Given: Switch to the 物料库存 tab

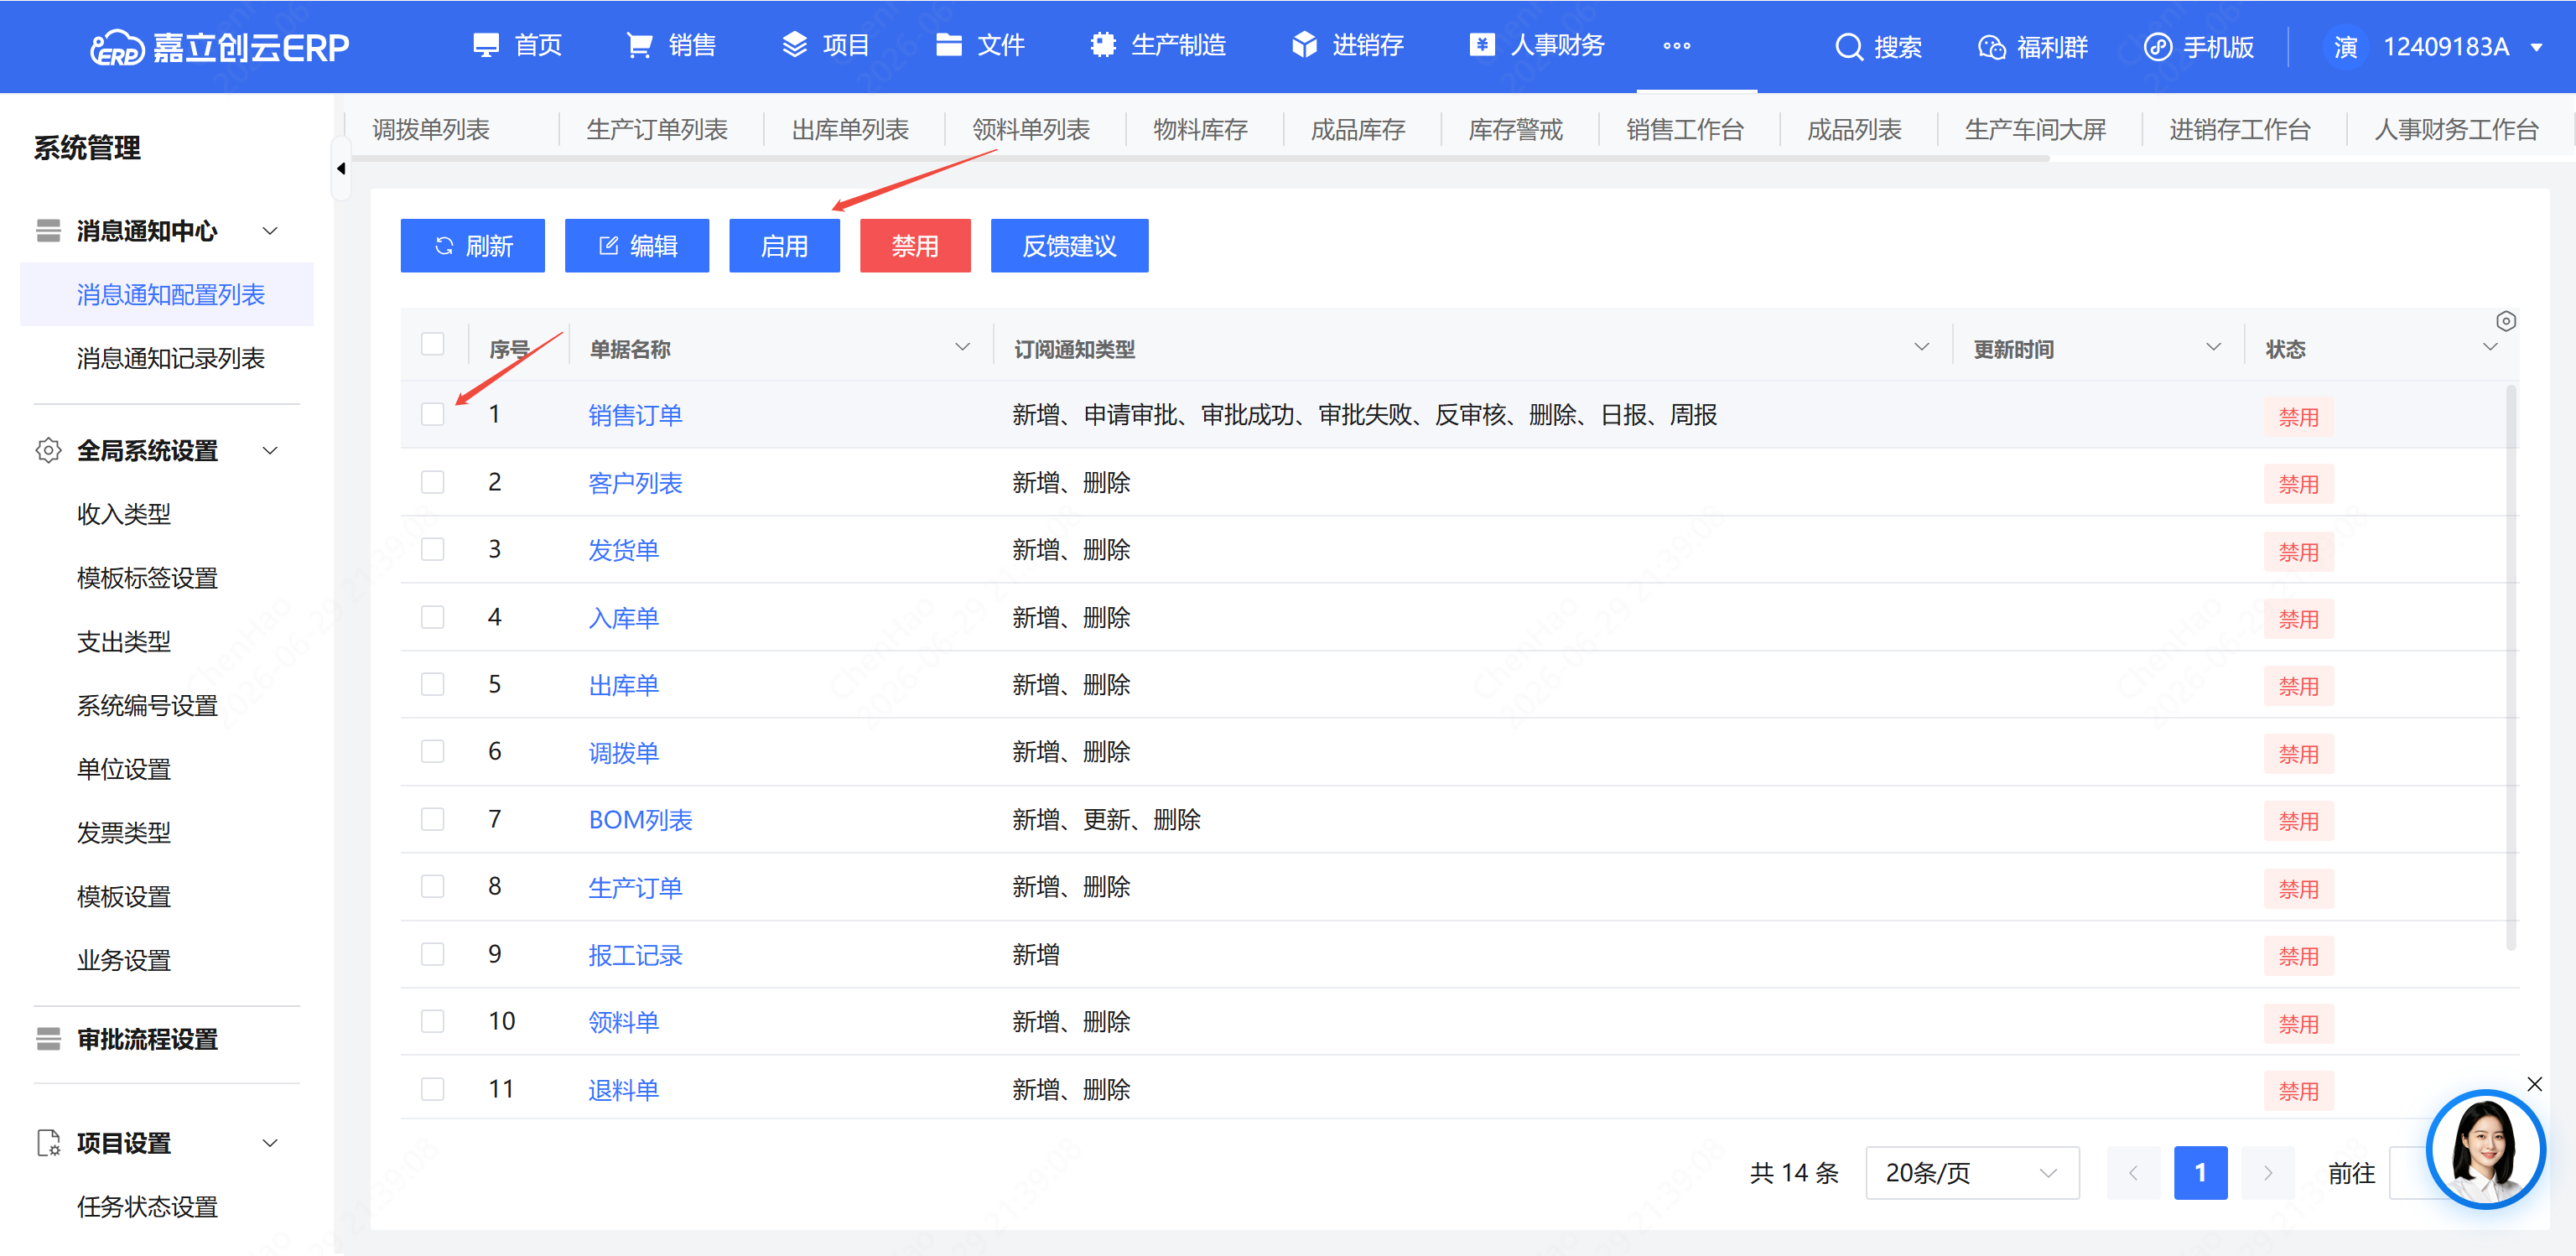Looking at the screenshot, I should pos(1200,130).
